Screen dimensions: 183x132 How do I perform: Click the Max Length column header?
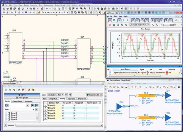click(79, 103)
